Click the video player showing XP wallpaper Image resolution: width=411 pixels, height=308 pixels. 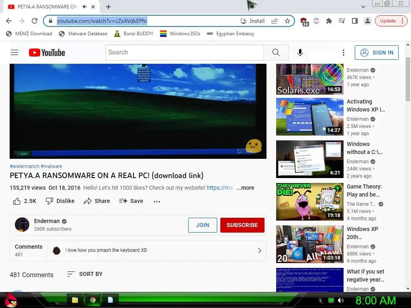(x=138, y=111)
